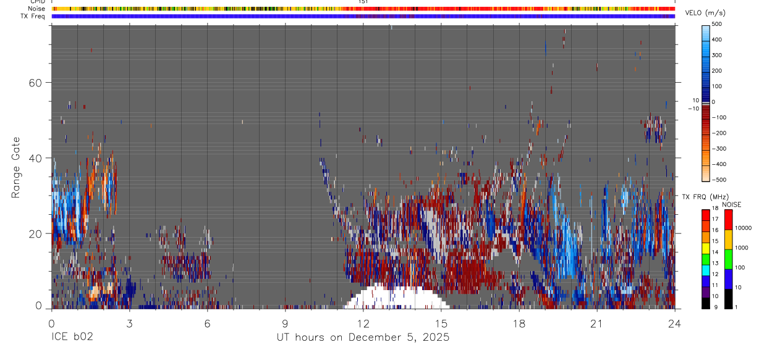Click the TX Freq blue strip above the plot
This screenshot has height=350, width=759.
363,16
